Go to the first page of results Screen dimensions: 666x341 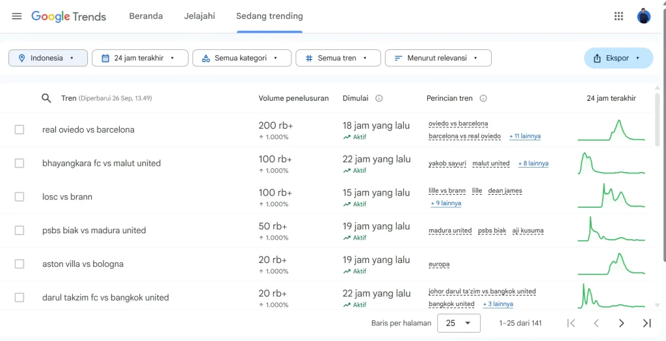click(571, 323)
